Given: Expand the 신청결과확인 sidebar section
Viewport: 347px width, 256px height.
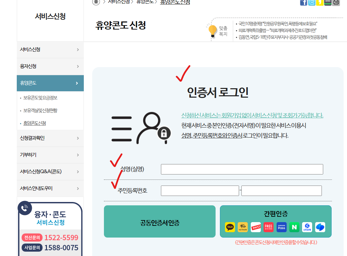Looking at the screenshot, I should (50, 138).
